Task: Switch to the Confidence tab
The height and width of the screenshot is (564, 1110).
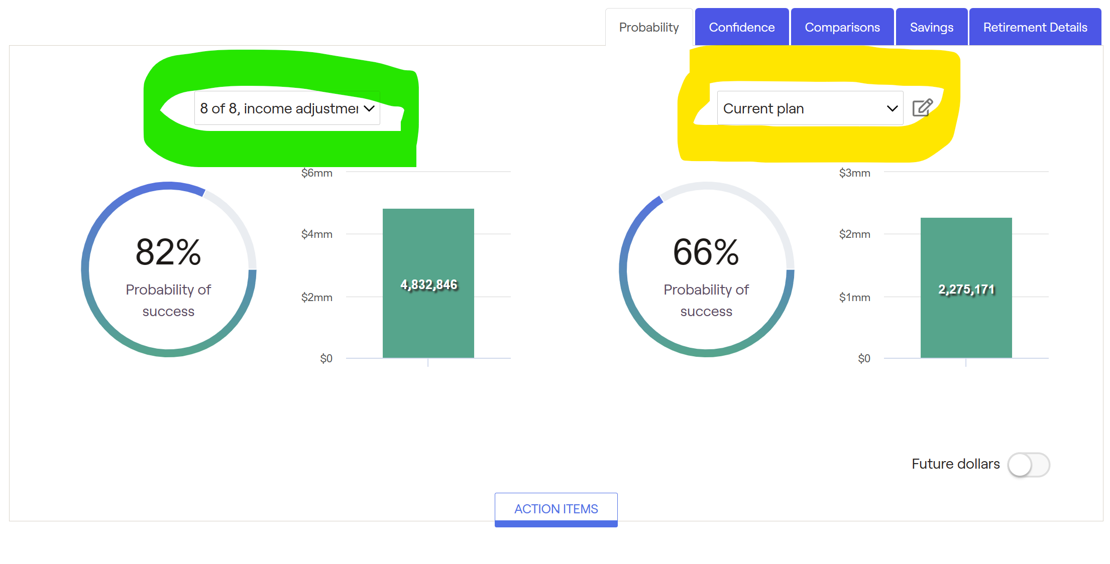Action: (x=742, y=27)
